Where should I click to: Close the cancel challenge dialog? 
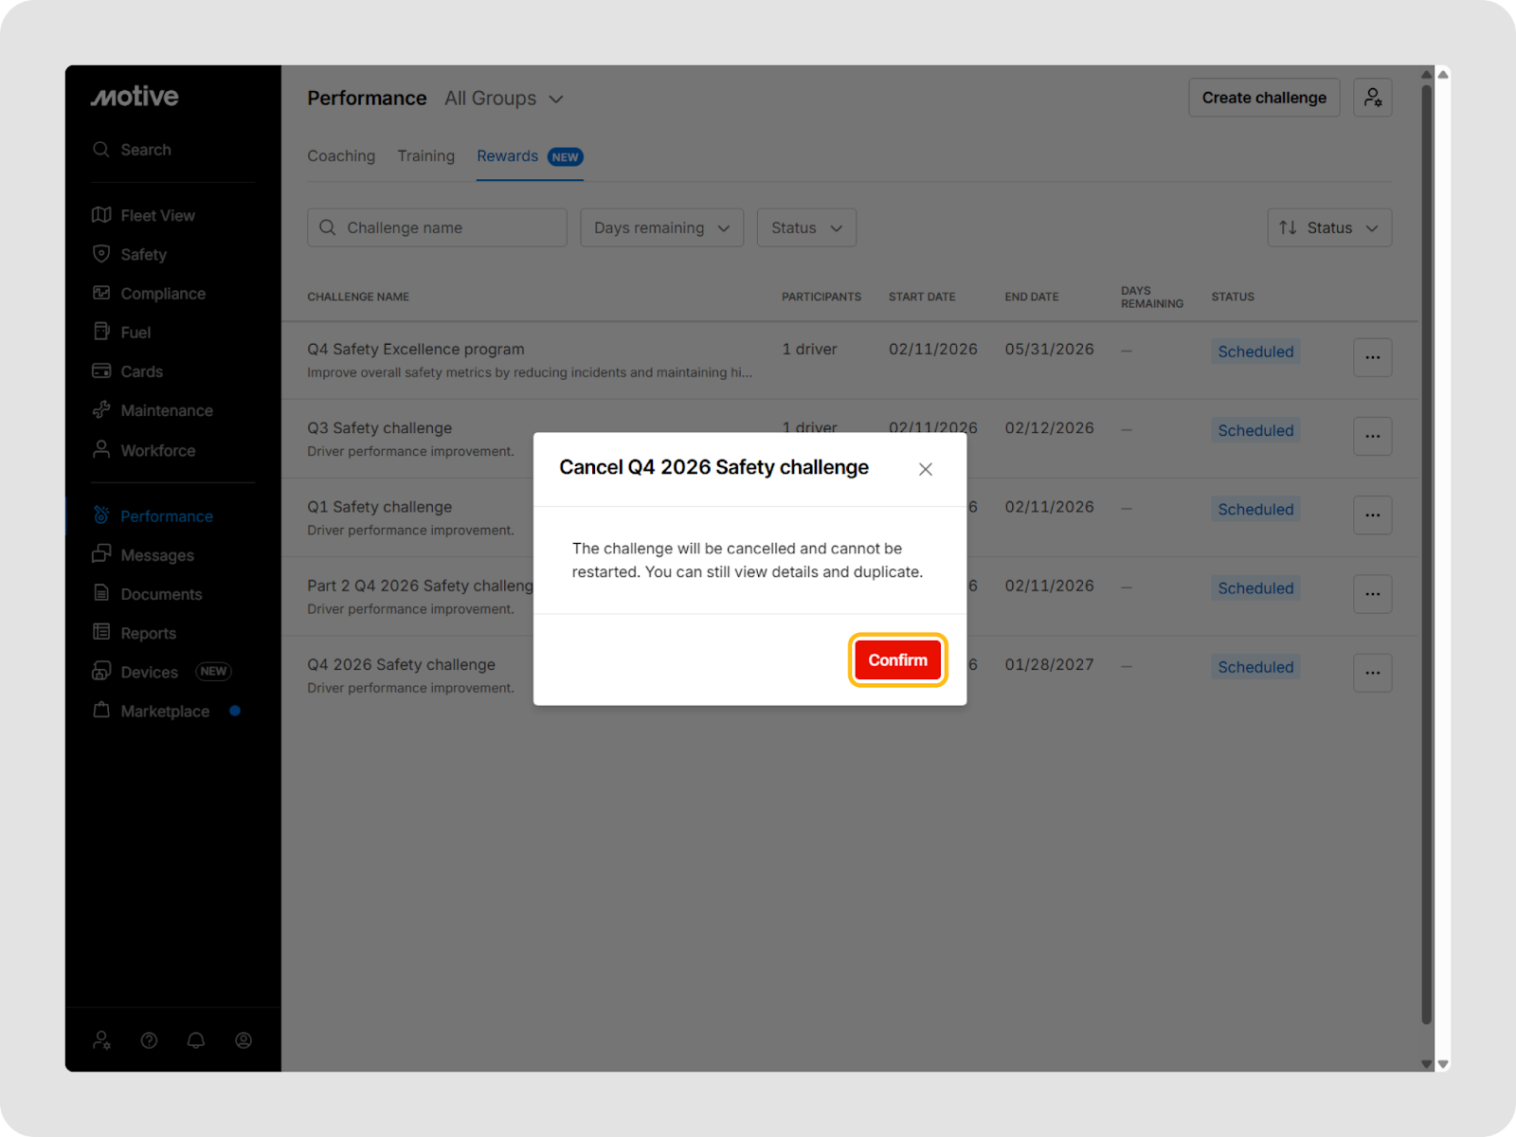(926, 469)
